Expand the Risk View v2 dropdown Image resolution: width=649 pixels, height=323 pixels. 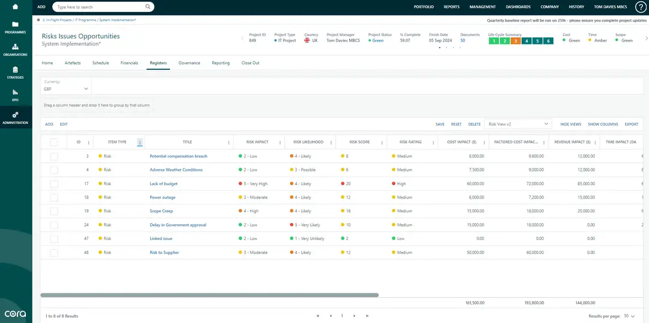518,124
